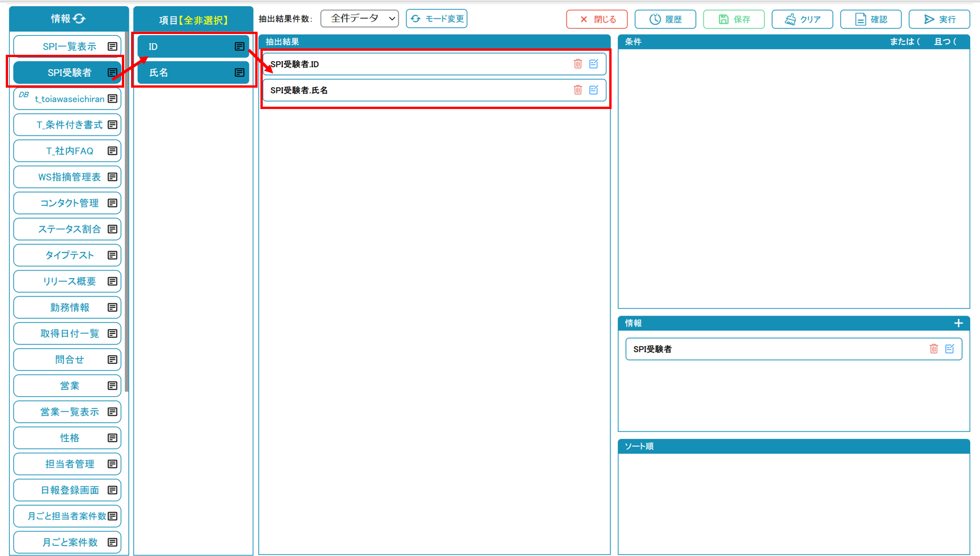
Task: Select タイプテスト in the list
Action: tap(68, 255)
